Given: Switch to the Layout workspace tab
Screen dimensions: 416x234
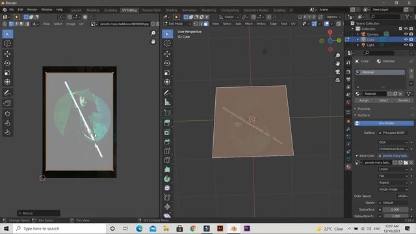Looking at the screenshot, I should [x=76, y=10].
